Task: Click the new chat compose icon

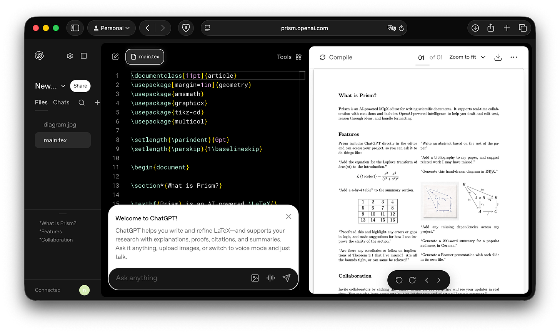Action: (x=115, y=57)
